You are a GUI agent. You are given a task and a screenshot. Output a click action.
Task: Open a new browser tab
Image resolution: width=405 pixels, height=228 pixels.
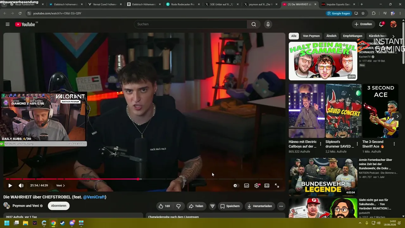click(x=362, y=4)
